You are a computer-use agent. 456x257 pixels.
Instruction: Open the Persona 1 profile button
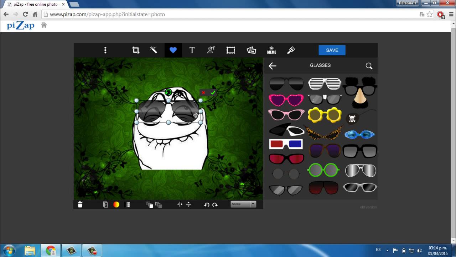point(407,3)
